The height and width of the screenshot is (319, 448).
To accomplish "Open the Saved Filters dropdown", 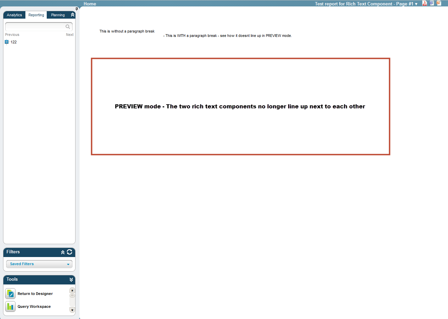I will coord(39,264).
